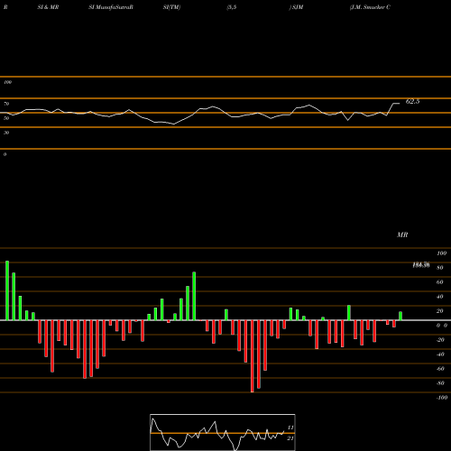Click the RSI axis label 30
Viewport: 451px width, 451px height.
point(6,133)
